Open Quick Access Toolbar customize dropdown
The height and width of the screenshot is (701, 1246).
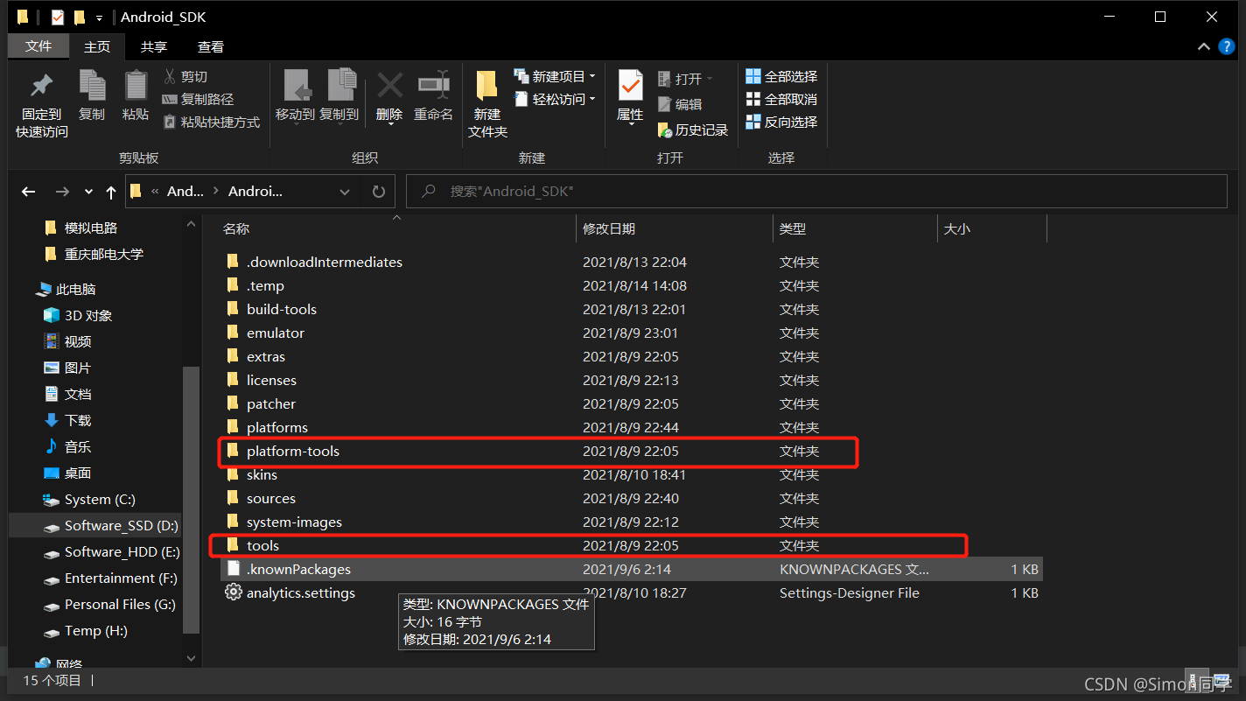[99, 18]
